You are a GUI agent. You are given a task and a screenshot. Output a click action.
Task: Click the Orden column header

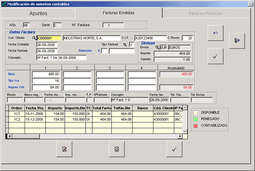coord(17,108)
